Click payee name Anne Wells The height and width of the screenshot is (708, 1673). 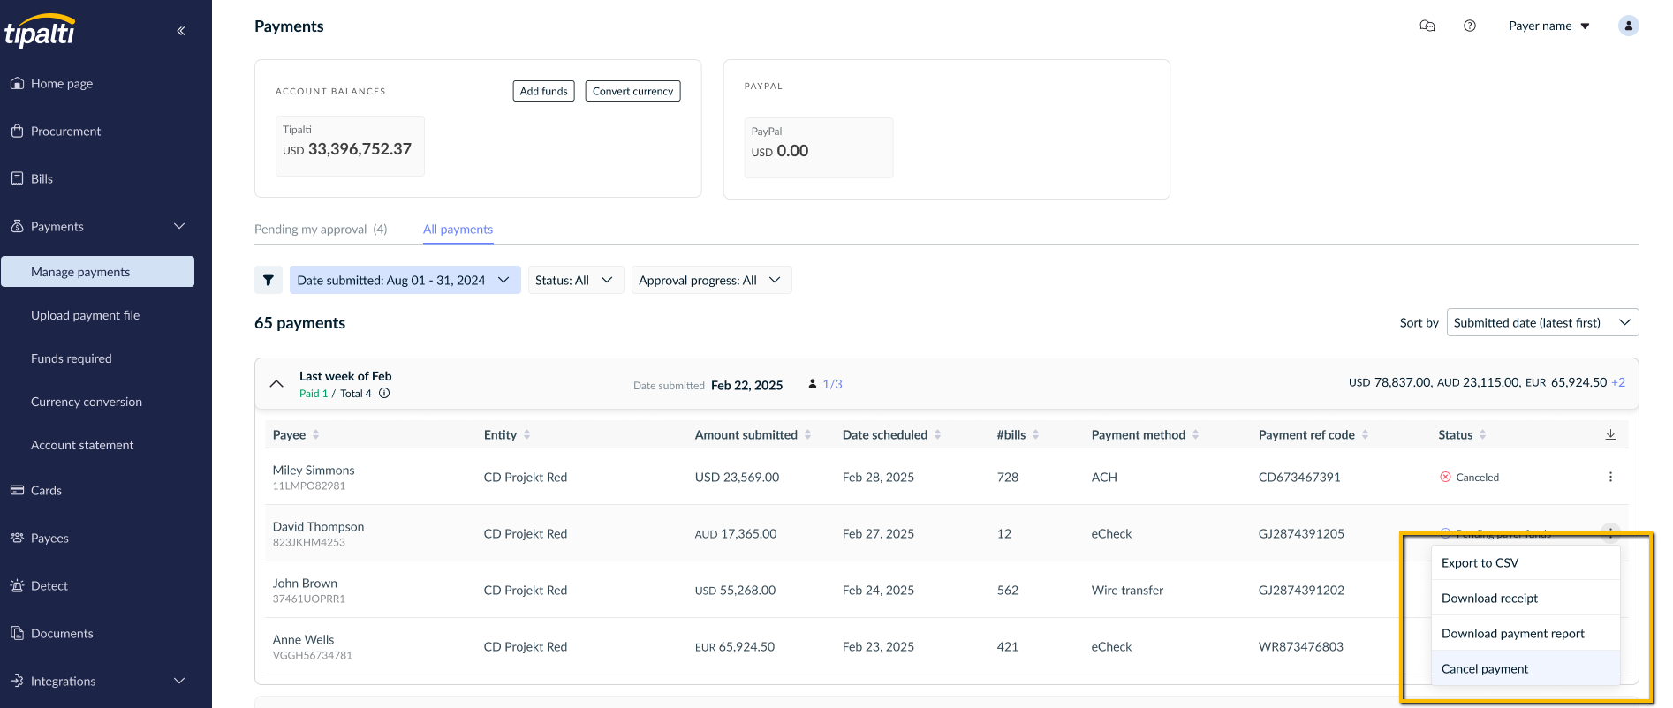coord(303,639)
